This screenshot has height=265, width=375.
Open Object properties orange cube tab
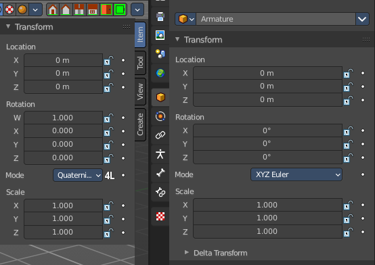[x=160, y=97]
